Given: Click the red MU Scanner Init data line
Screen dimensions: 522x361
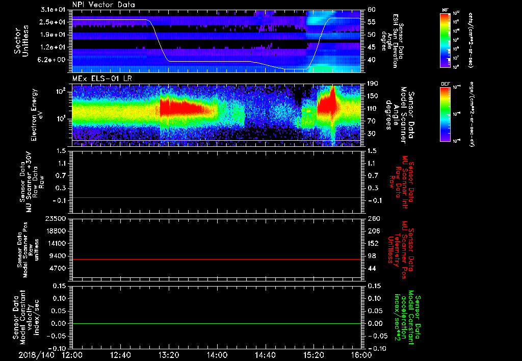Looking at the screenshot, I should 216,197.
